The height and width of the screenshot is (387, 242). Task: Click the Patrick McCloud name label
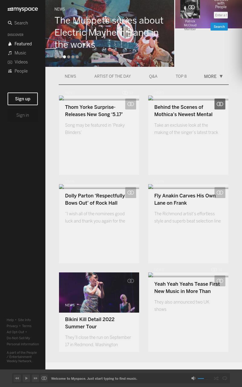[190, 23]
